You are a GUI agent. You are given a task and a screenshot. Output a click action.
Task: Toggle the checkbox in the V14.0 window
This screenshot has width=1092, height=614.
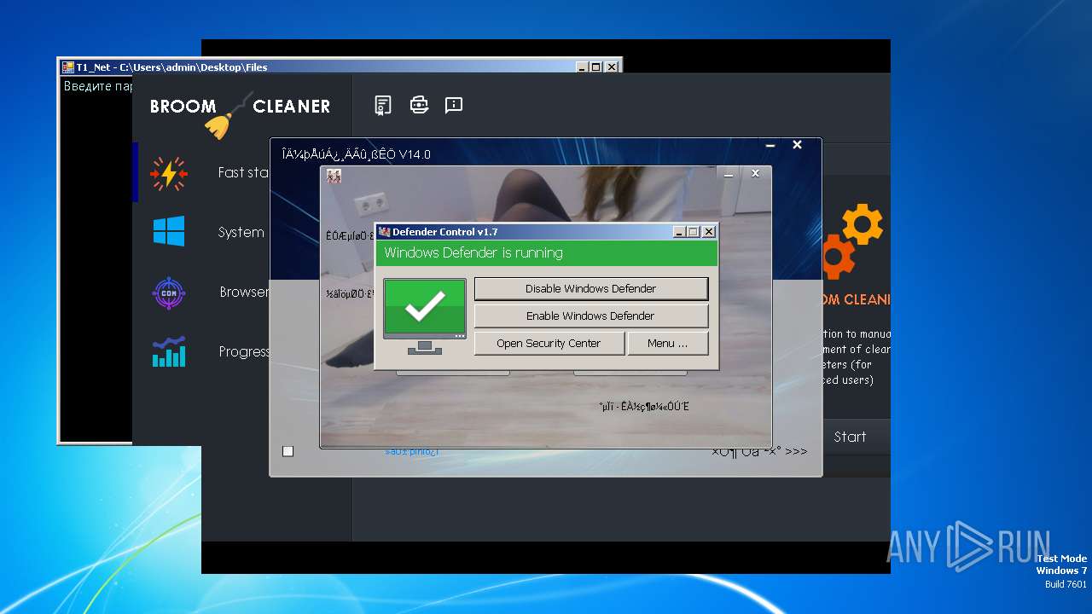pyautogui.click(x=288, y=451)
